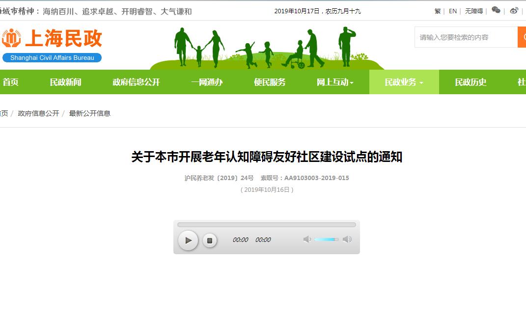Open the Weibo icon in top bar
Image resolution: width=526 pixels, height=317 pixels.
point(514,10)
